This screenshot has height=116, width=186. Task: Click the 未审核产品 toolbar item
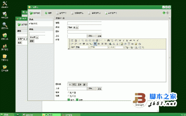pyautogui.click(x=95, y=13)
